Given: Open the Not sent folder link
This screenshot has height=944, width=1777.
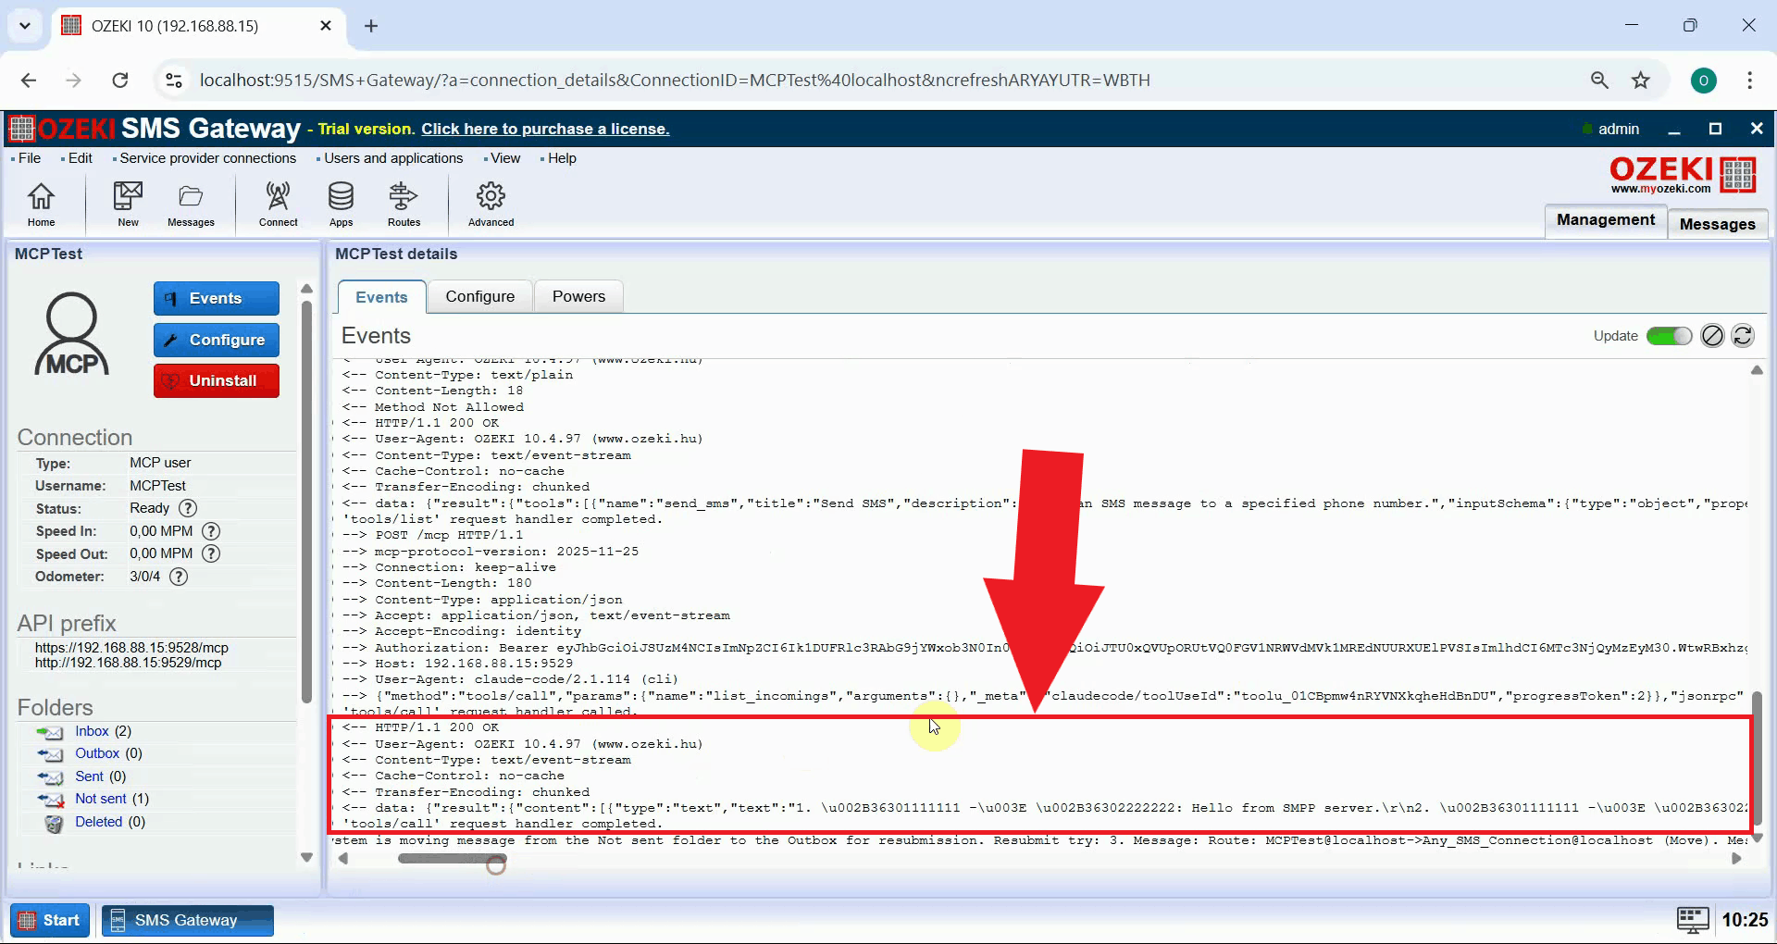Looking at the screenshot, I should click(112, 799).
